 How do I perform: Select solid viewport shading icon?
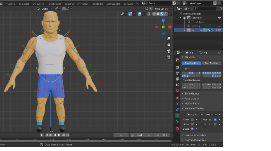[158, 14]
